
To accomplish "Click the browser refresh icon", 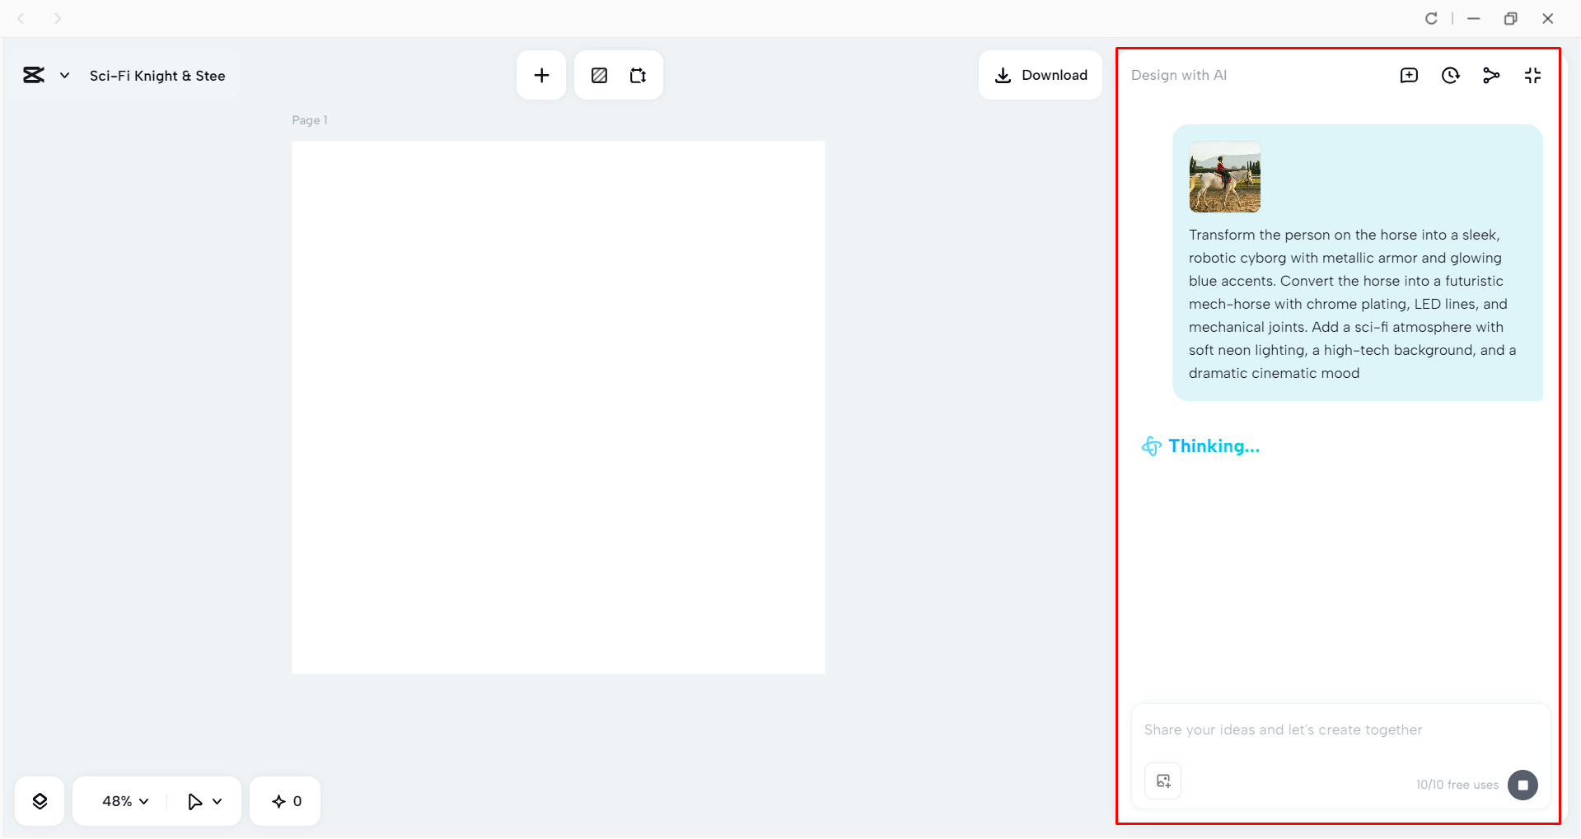I will point(1432,18).
